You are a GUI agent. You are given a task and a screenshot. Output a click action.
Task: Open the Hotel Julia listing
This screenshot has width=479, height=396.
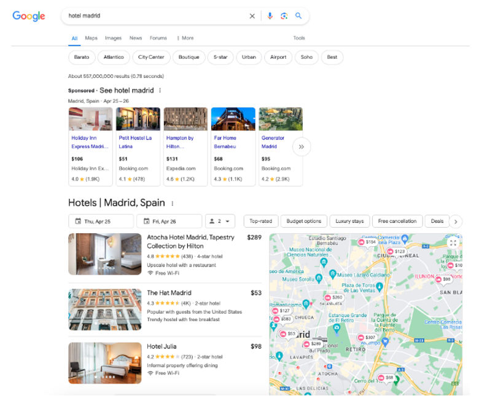(x=162, y=346)
